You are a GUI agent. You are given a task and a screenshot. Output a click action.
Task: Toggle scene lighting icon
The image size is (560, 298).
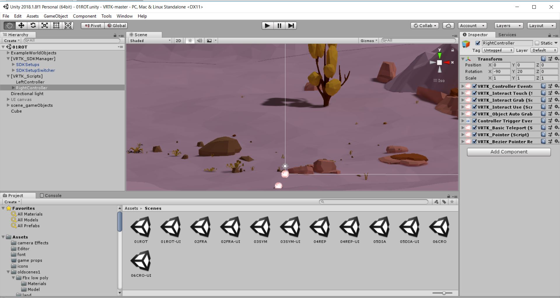pos(190,41)
